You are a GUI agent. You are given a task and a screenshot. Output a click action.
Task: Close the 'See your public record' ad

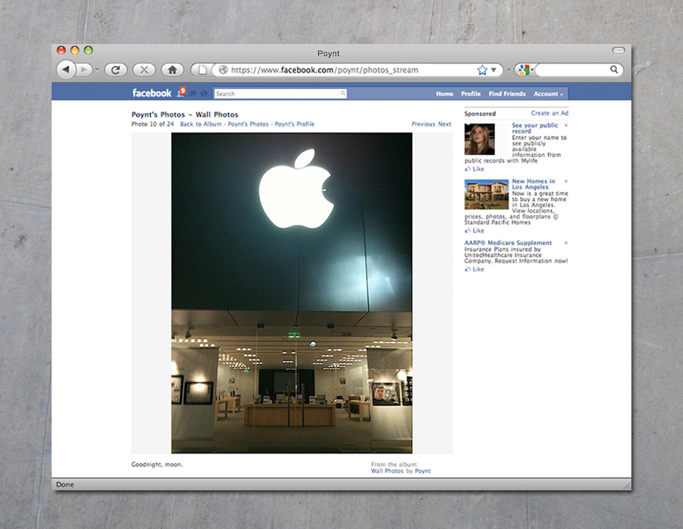pyautogui.click(x=566, y=125)
